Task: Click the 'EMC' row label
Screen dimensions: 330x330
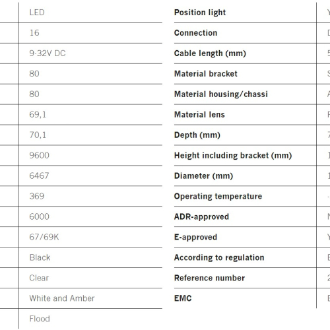Action: [x=183, y=298]
